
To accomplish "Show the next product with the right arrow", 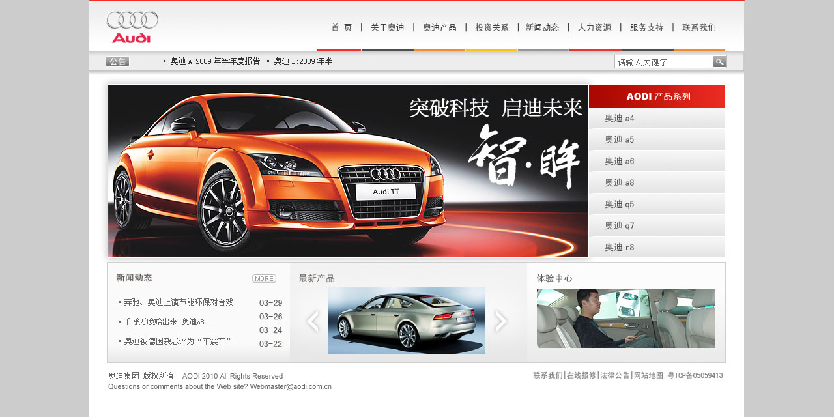I will [501, 321].
